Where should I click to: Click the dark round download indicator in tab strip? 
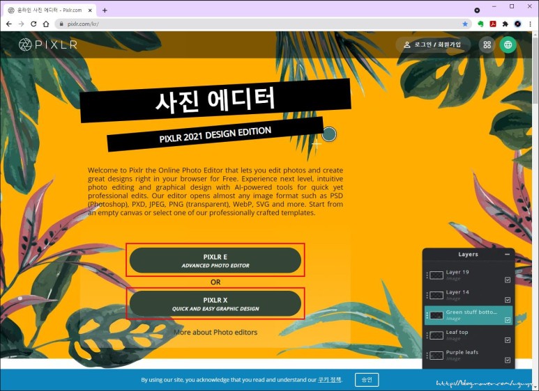(477, 10)
